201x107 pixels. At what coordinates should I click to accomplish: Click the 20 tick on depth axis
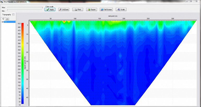point(27,52)
